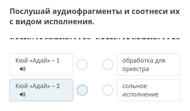Choose the circle next to сольное исполнение
The width and height of the screenshot is (190, 111).
pyautogui.click(x=108, y=90)
